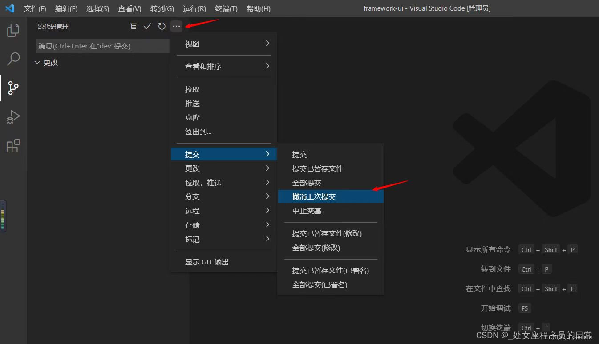Open the 转到(G) menu
Screen dimensions: 599x344
[x=162, y=8]
